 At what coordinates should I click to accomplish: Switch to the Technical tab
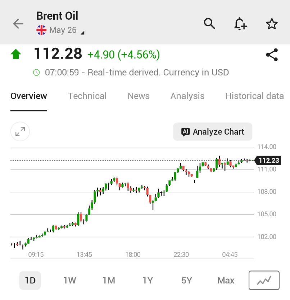(87, 96)
